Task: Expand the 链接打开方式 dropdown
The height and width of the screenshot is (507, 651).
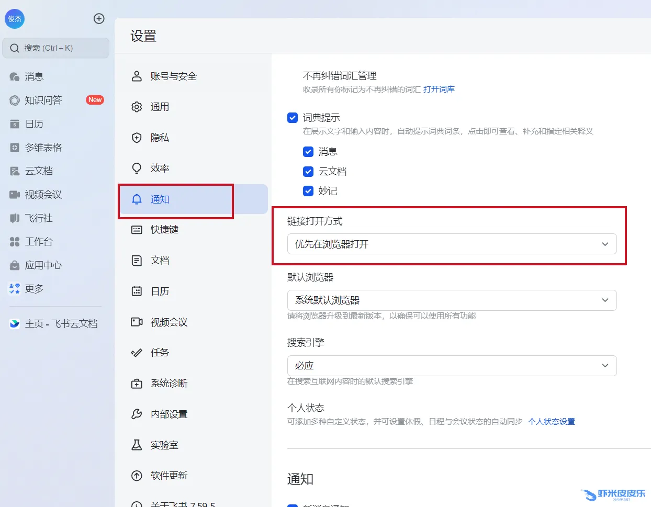Action: 452,244
